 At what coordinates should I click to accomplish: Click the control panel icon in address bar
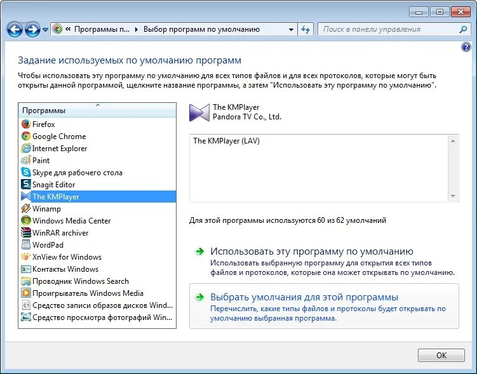57,29
